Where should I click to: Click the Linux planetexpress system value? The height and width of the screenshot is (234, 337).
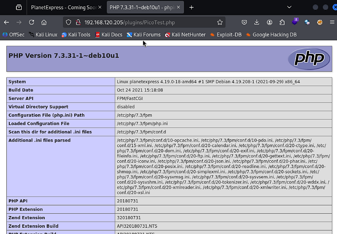click(208, 82)
